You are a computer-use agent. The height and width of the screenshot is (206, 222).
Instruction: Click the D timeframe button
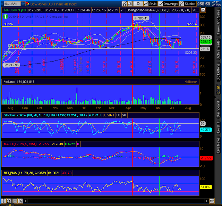pyautogui.click(x=138, y=4)
